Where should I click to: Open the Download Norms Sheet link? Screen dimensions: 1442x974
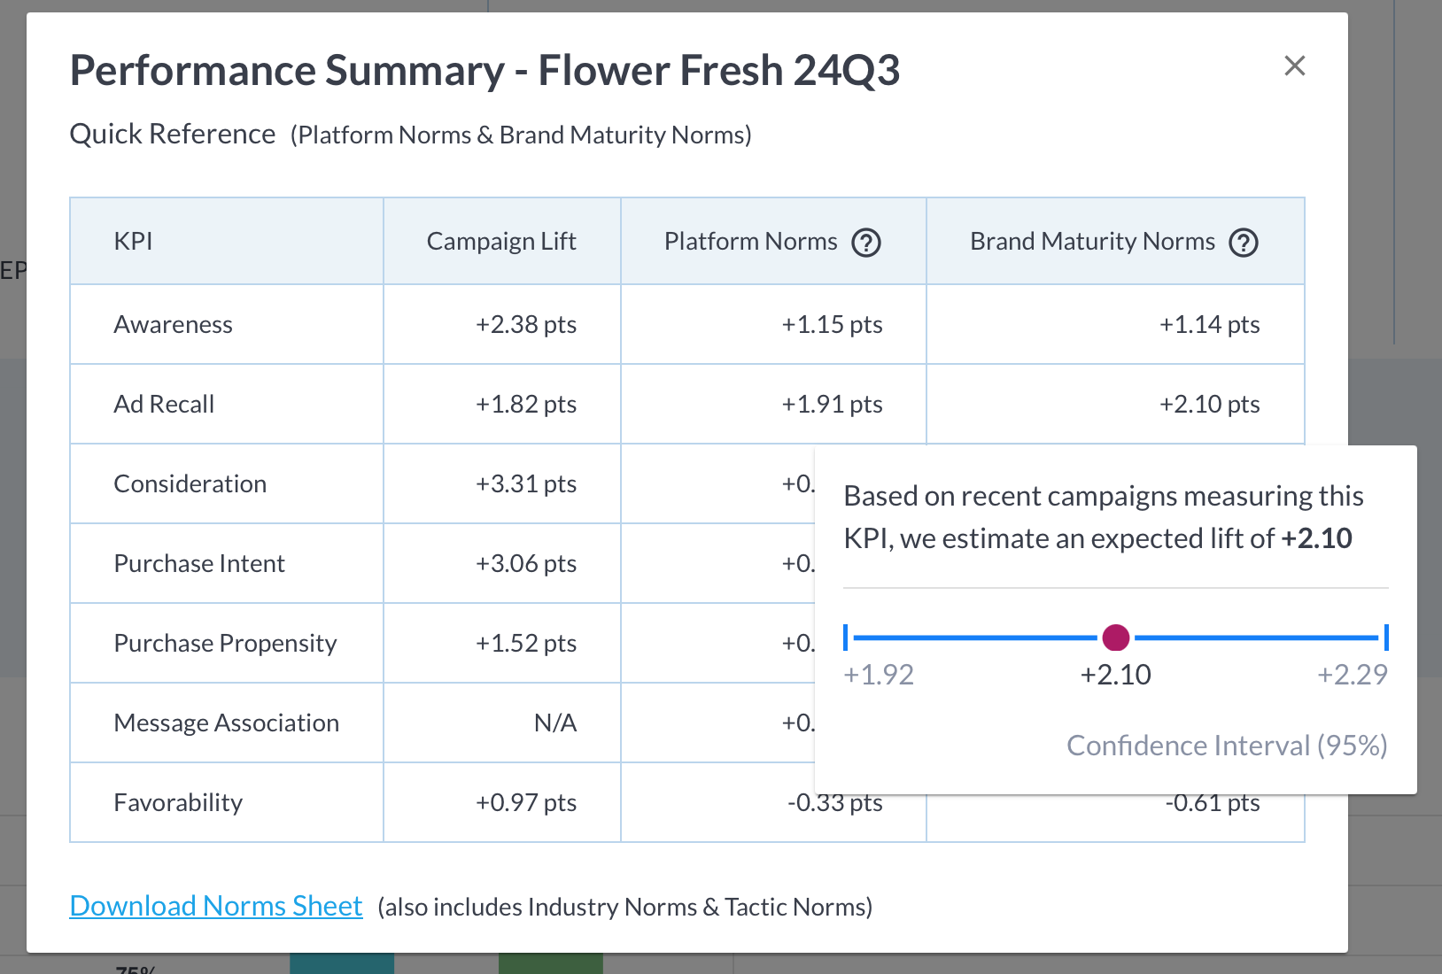[216, 906]
